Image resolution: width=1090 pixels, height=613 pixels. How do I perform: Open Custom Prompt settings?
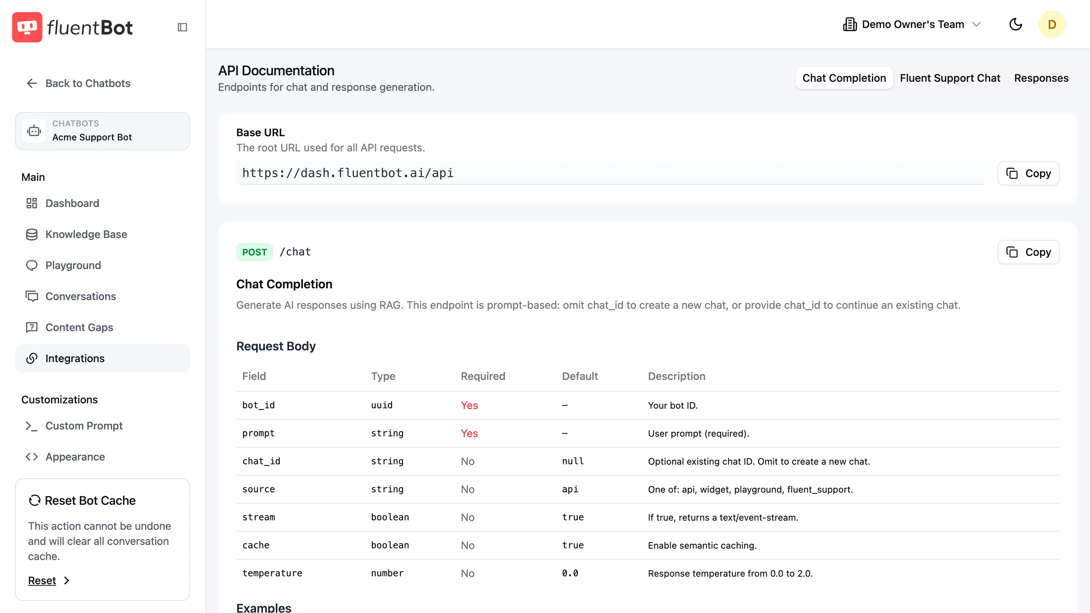(x=103, y=426)
